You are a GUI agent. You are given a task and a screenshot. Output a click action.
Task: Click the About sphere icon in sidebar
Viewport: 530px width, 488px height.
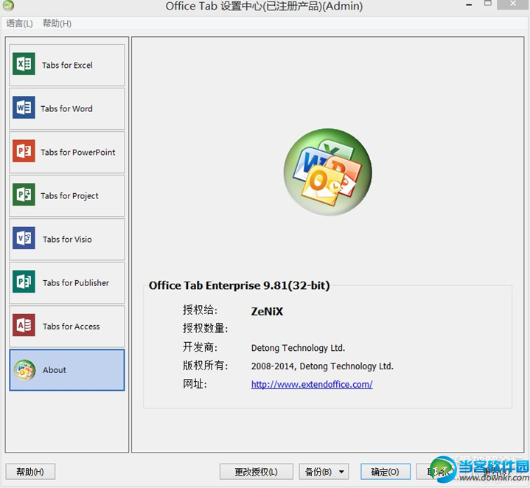click(24, 370)
